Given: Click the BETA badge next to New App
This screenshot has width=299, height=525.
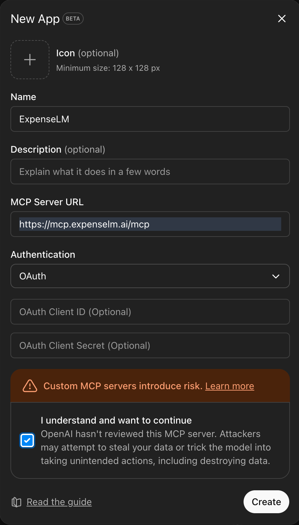Looking at the screenshot, I should coord(73,19).
